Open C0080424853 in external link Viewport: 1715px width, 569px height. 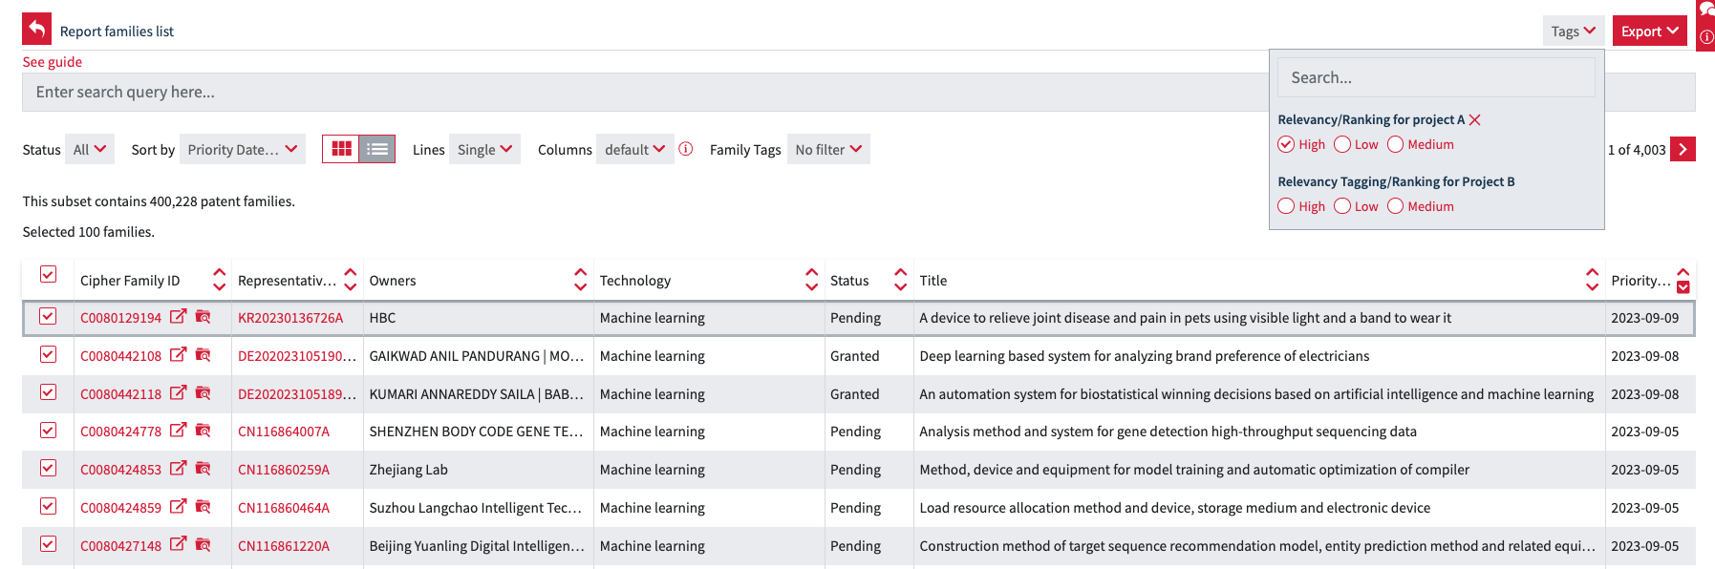[178, 468]
